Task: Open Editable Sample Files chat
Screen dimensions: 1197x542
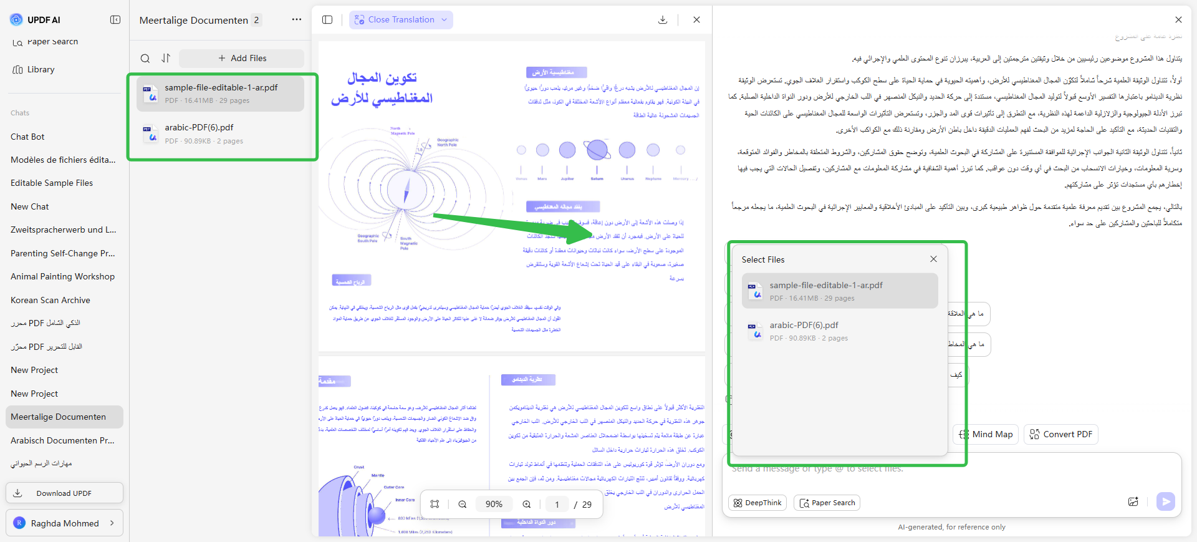Action: click(52, 183)
